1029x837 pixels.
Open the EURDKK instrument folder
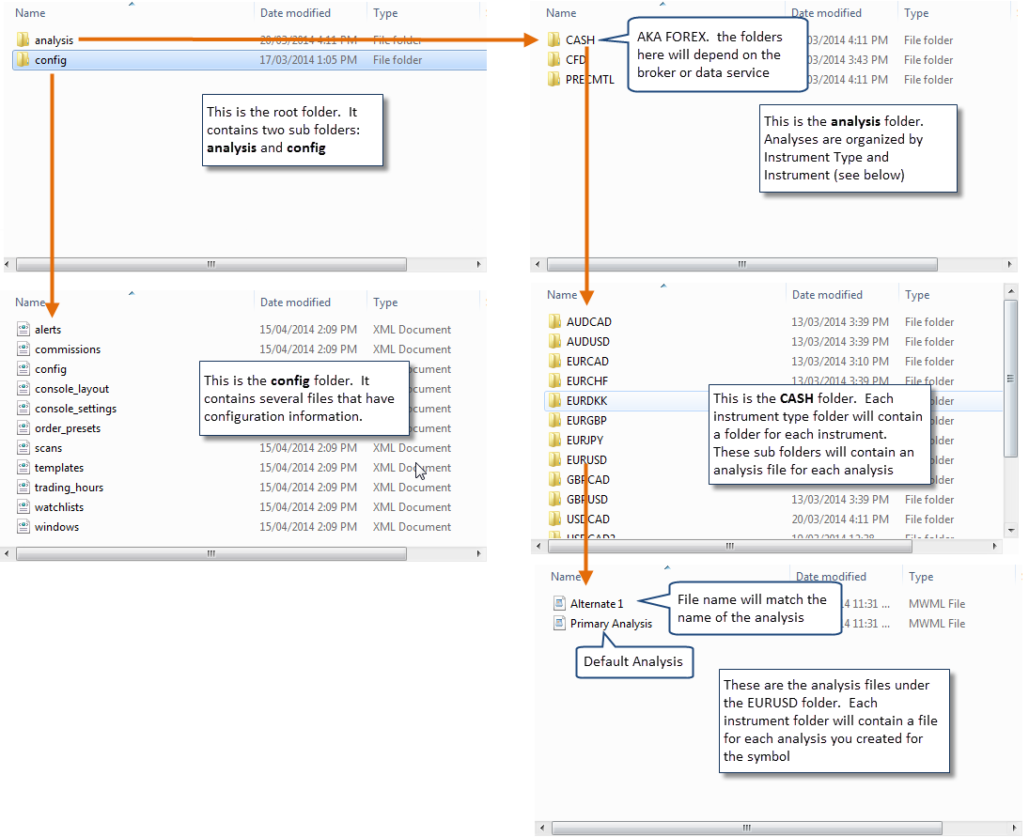(x=586, y=401)
